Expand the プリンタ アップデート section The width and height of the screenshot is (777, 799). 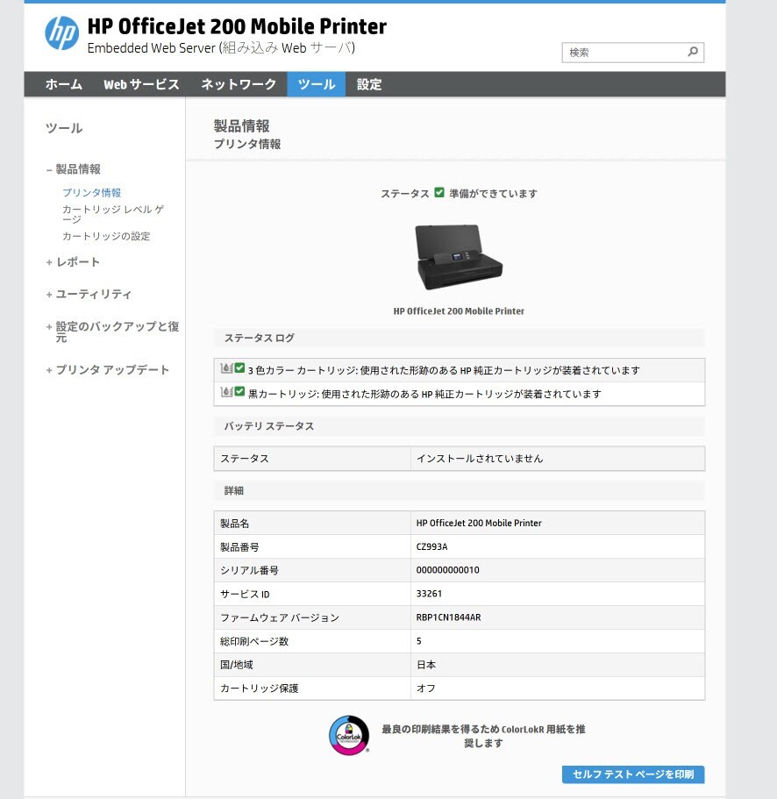click(x=108, y=370)
